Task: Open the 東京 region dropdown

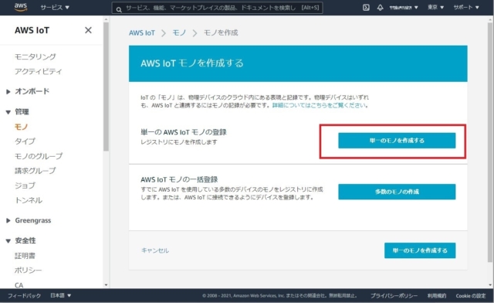Action: click(x=435, y=7)
